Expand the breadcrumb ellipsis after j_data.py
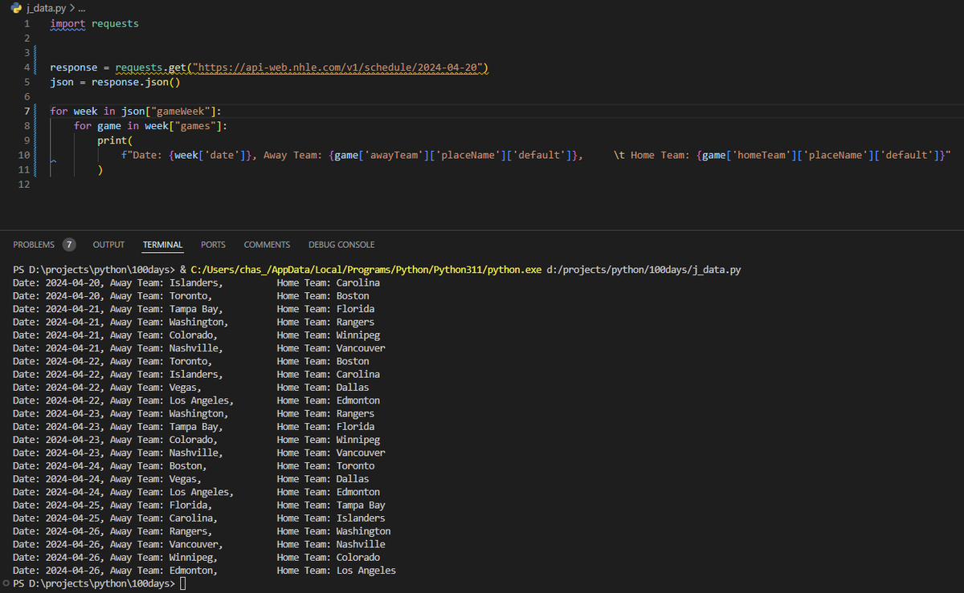The width and height of the screenshot is (964, 593). coord(81,8)
